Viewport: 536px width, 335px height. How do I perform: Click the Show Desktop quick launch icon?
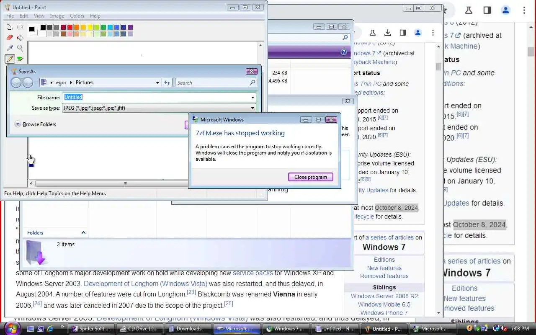(x=31, y=329)
